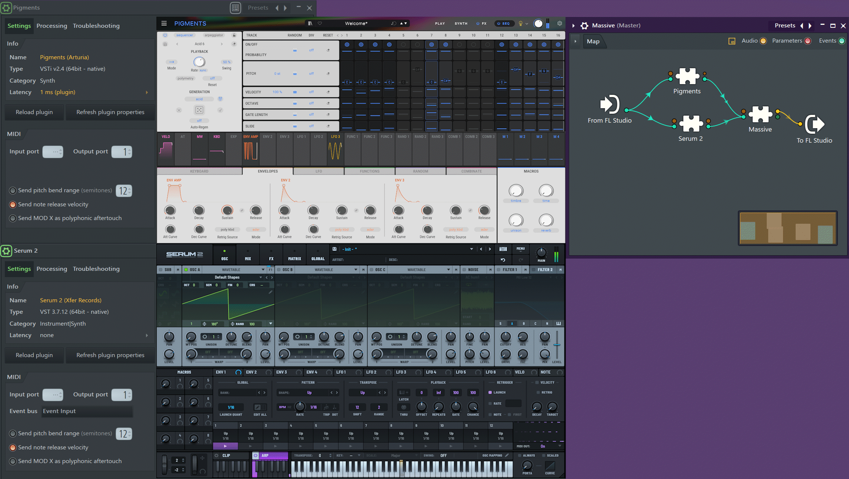This screenshot has width=849, height=479.
Task: Click Refresh plugin properties for Serum 2
Action: (x=110, y=355)
